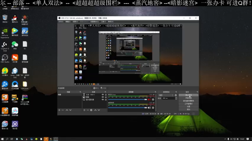Click OBS icon on the taskbar
This screenshot has width=252, height=141.
point(56,139)
